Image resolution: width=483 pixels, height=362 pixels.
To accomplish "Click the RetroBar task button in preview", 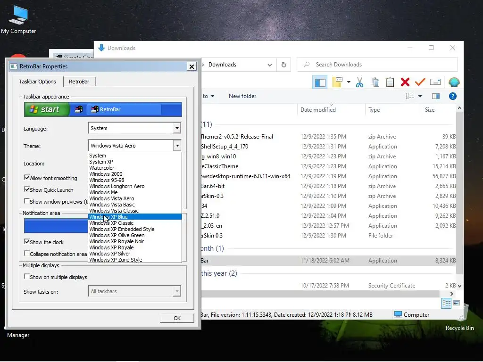I will click(x=124, y=109).
